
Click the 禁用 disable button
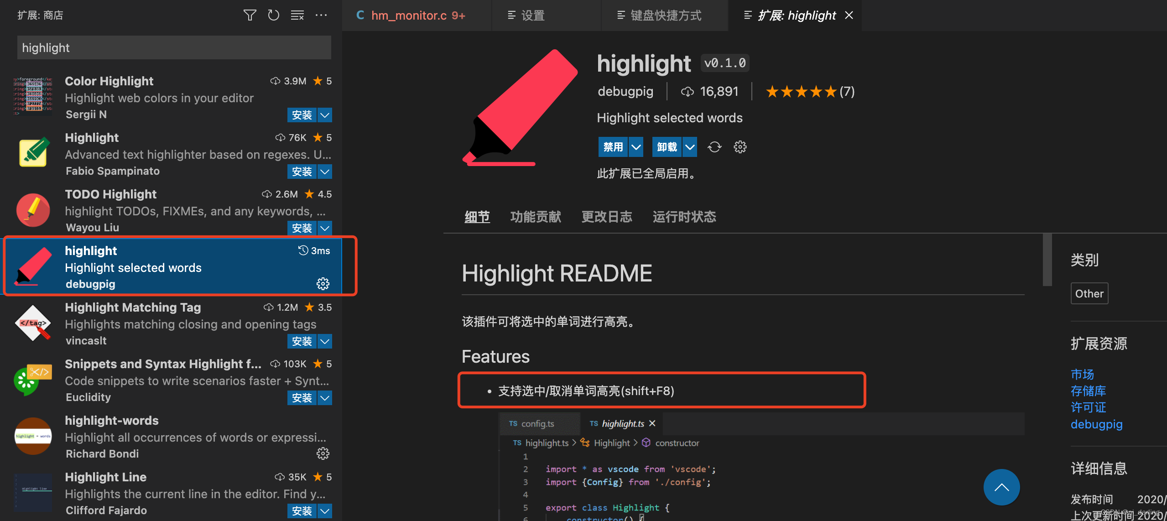(x=613, y=147)
